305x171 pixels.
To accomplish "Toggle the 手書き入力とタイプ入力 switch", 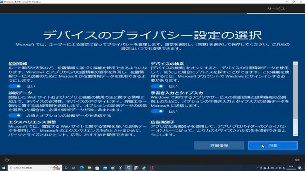I will click(157, 111).
